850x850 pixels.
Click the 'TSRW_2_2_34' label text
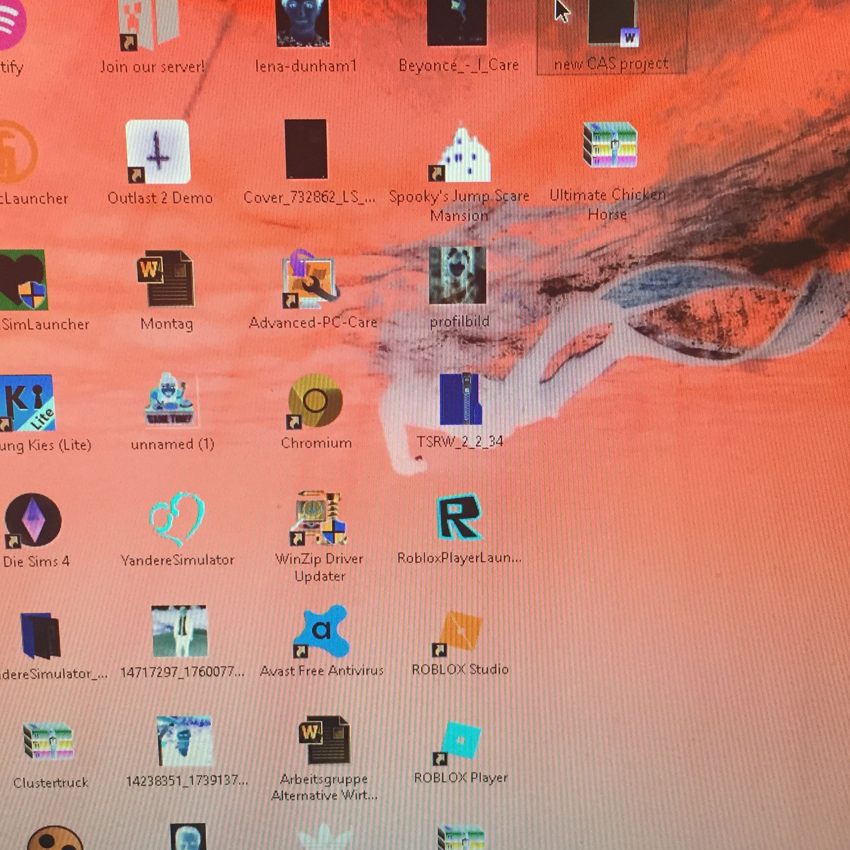(x=460, y=442)
